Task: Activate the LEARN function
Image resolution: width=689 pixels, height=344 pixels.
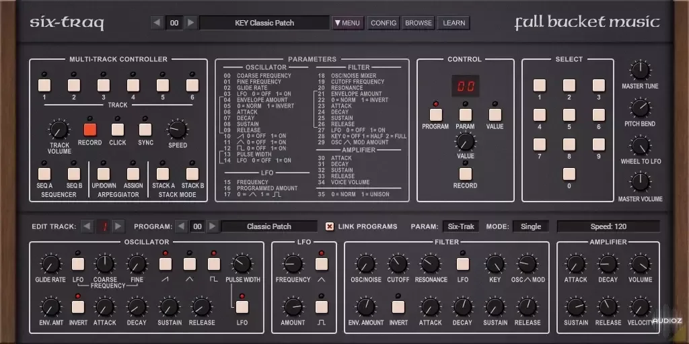Action: pos(454,23)
